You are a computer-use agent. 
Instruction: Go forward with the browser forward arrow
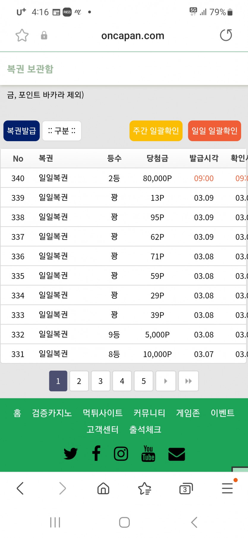(x=62, y=488)
